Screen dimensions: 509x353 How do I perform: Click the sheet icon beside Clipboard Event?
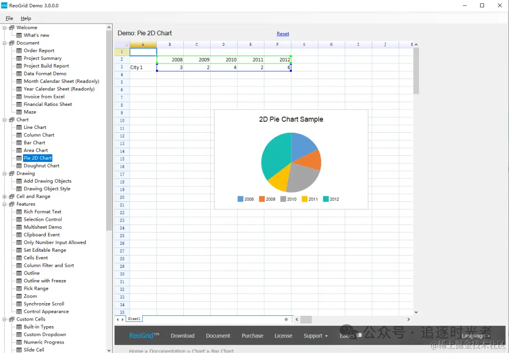coord(19,235)
